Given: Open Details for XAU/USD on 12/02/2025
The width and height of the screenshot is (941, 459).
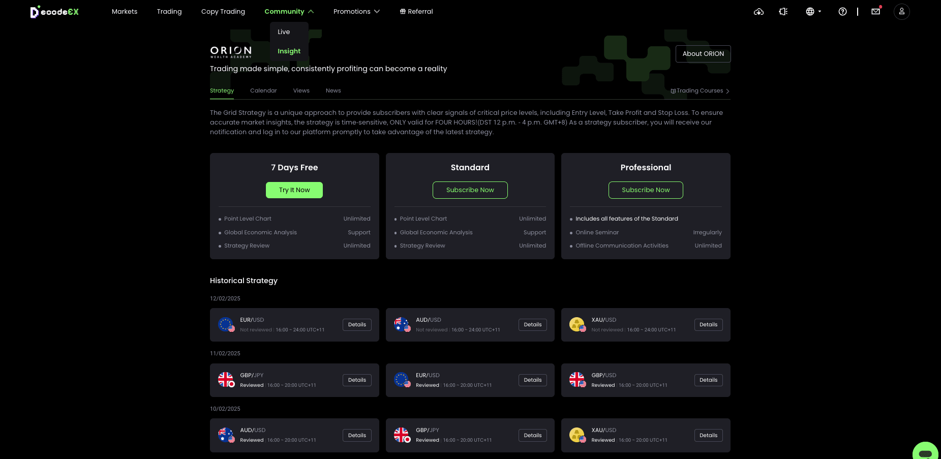Looking at the screenshot, I should coord(708,325).
